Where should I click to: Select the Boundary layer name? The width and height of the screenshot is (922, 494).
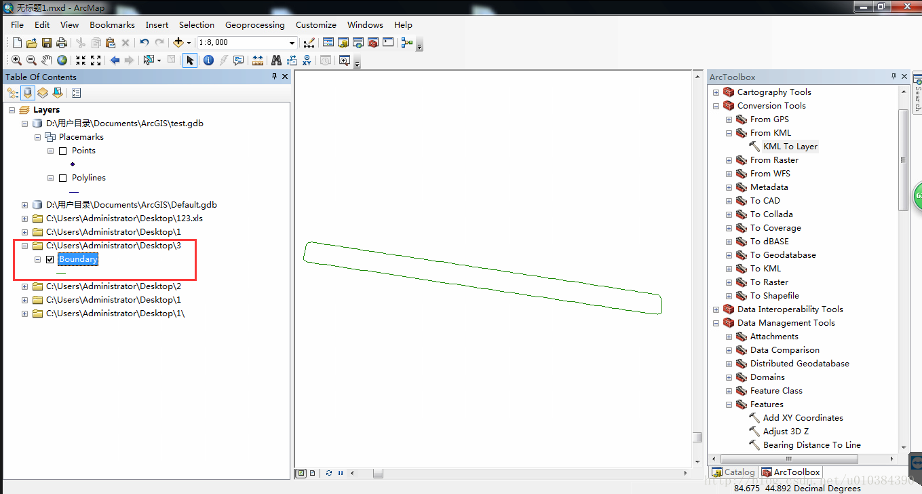[x=78, y=259]
